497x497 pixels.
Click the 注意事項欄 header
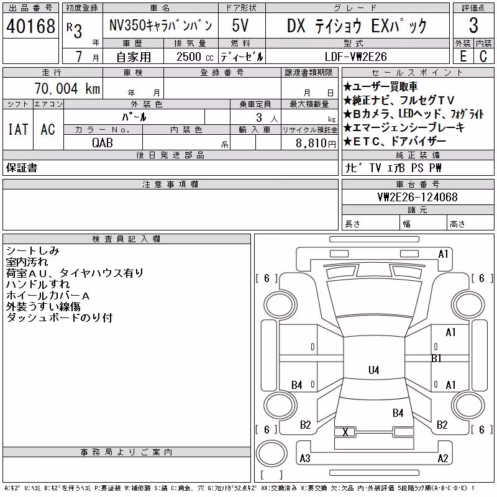[170, 184]
